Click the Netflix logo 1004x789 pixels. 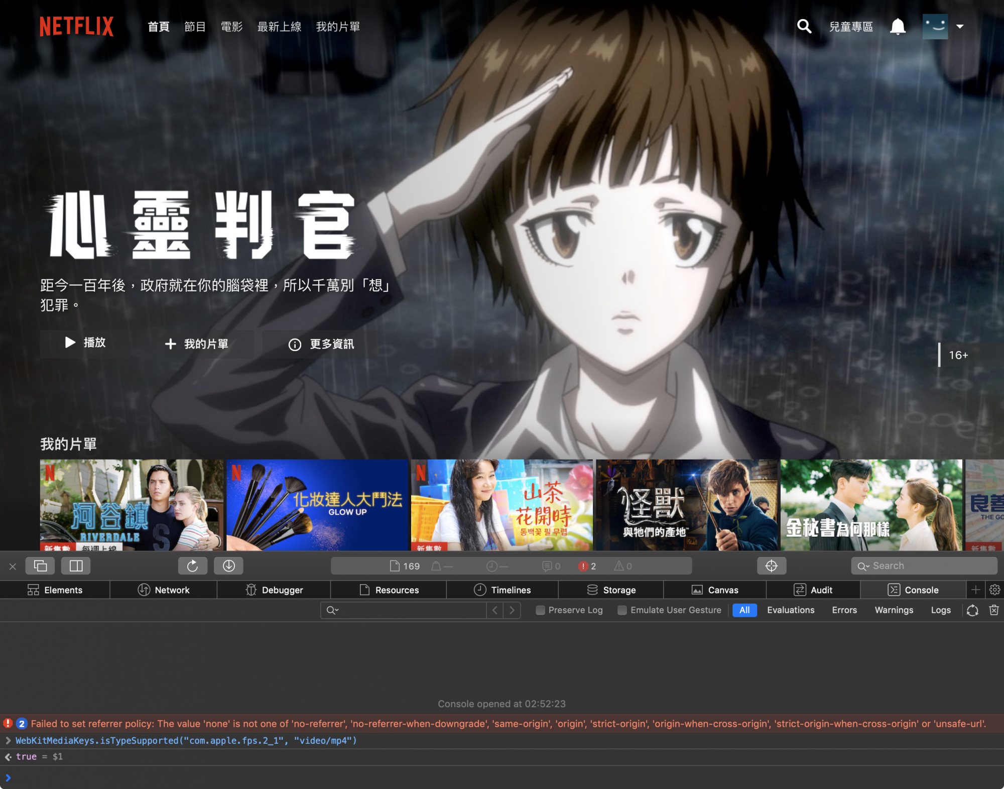click(x=76, y=27)
